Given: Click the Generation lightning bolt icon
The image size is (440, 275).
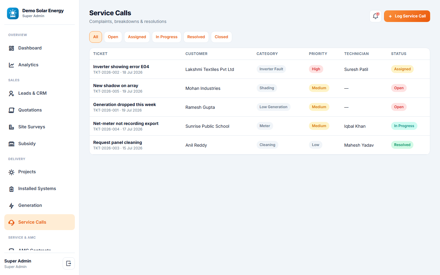Looking at the screenshot, I should [11, 206].
